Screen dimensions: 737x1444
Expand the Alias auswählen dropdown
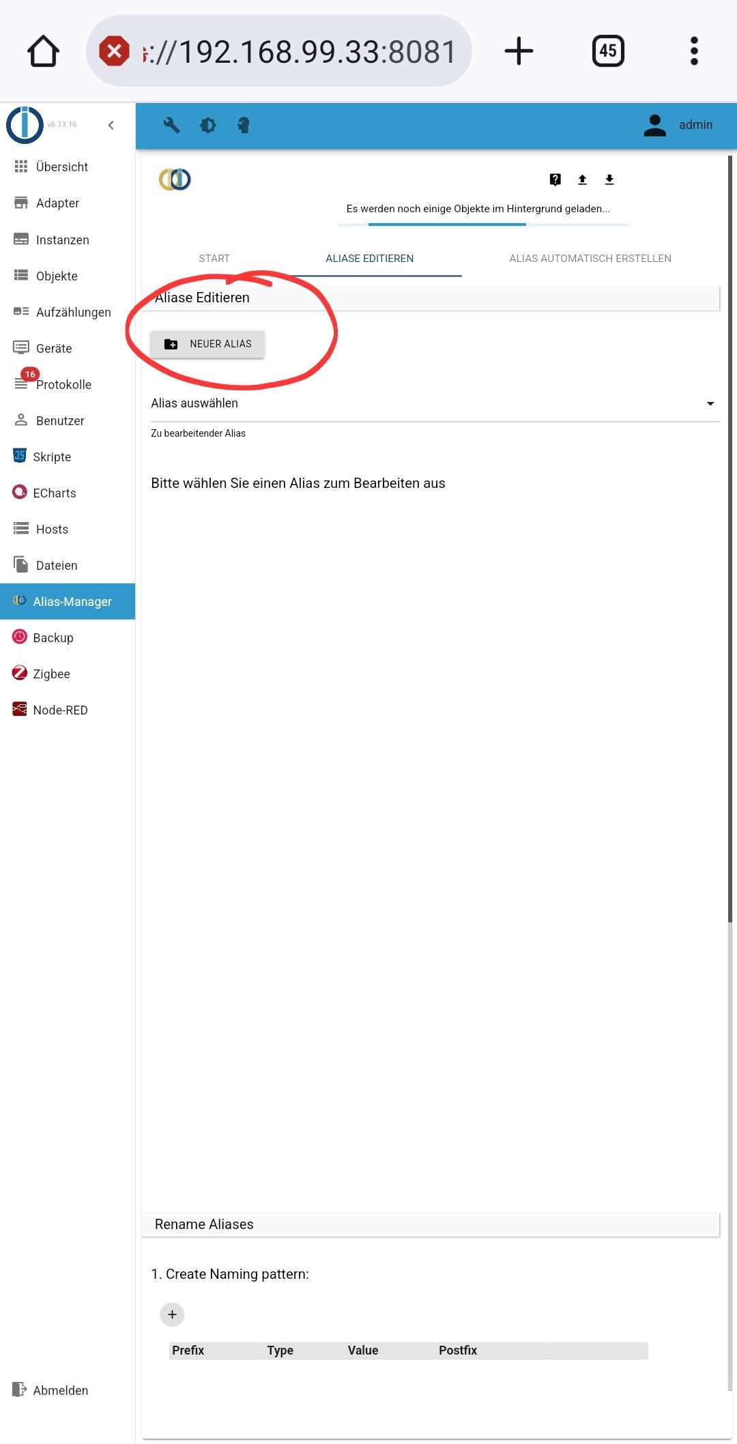(435, 404)
